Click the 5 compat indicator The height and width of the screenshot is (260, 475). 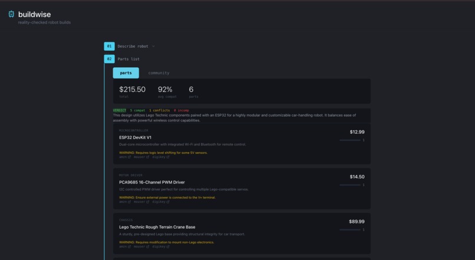[137, 110]
